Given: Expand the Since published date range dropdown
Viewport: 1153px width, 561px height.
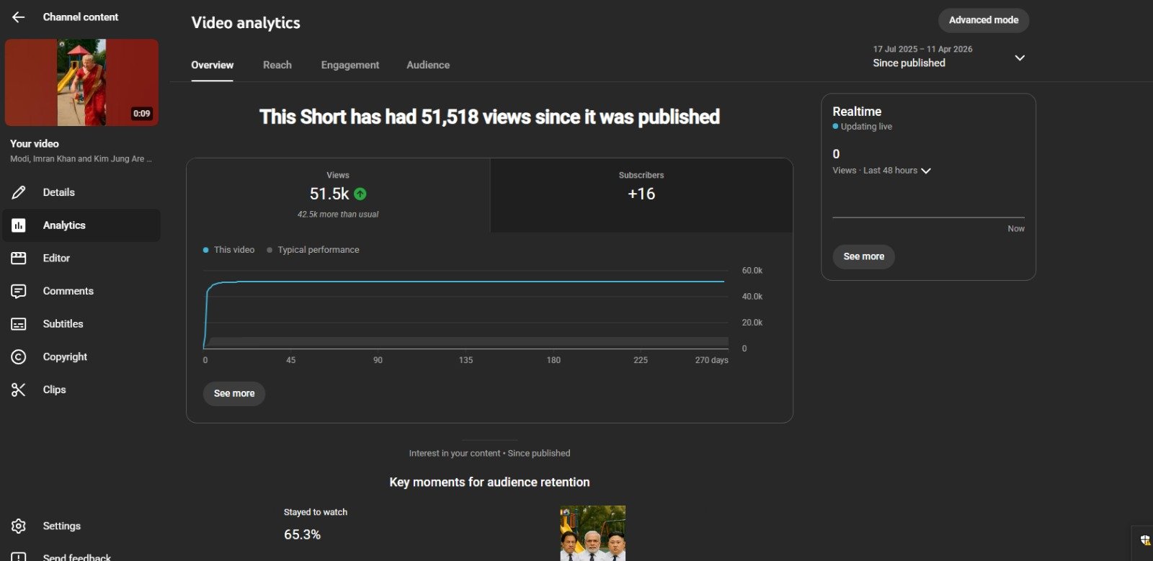Looking at the screenshot, I should (1019, 58).
